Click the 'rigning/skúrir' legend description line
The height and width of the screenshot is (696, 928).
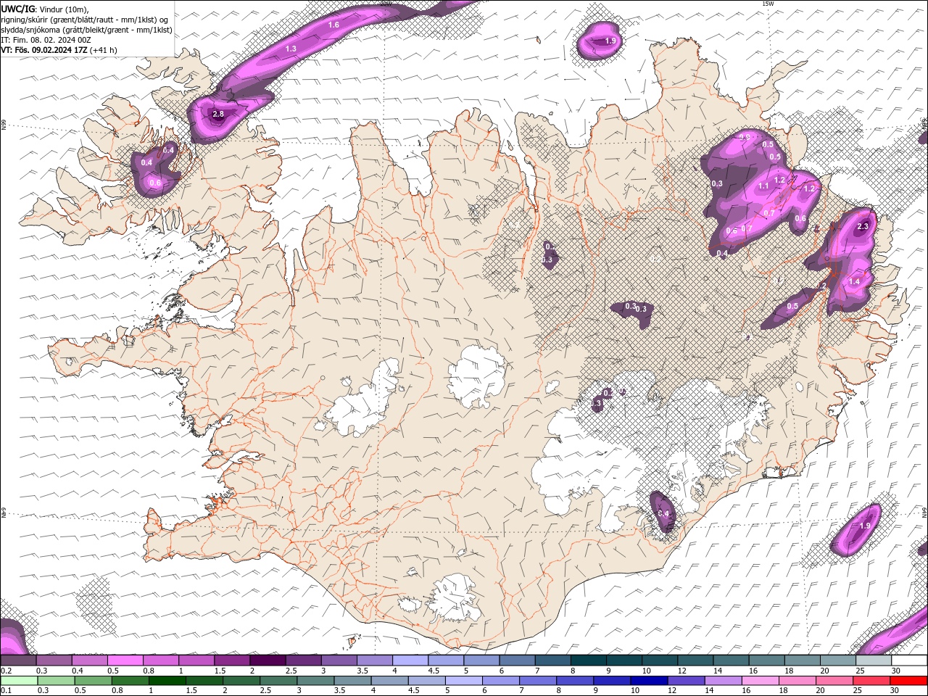(86, 20)
